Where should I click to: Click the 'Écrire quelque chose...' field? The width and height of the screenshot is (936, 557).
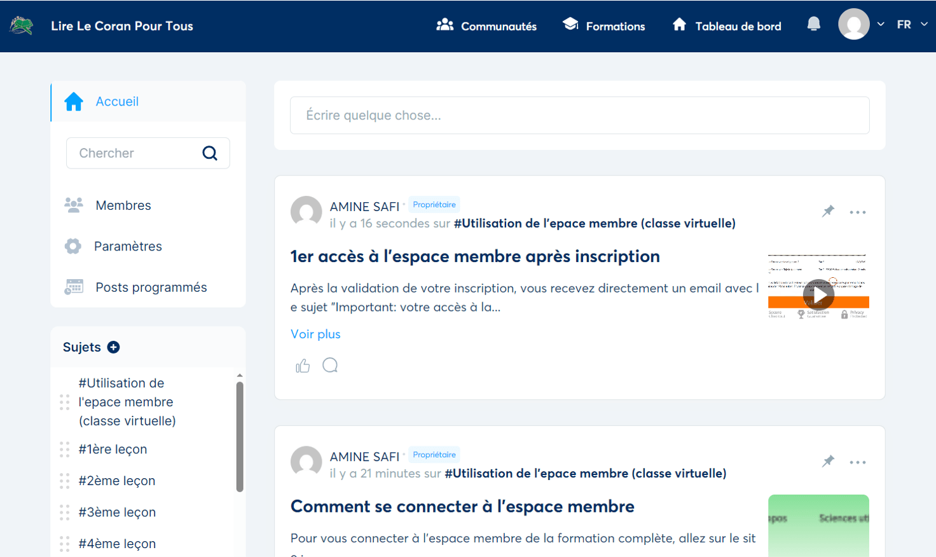pyautogui.click(x=579, y=115)
